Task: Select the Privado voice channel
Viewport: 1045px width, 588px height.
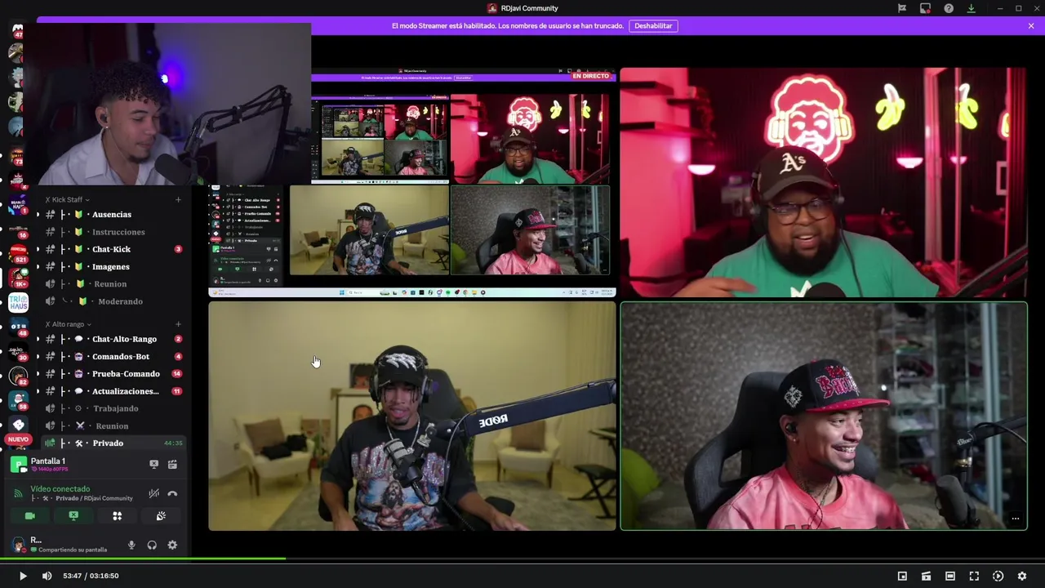Action: pos(111,443)
